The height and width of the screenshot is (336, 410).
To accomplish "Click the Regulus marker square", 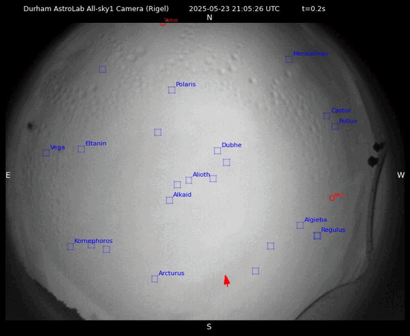I will click(317, 236).
